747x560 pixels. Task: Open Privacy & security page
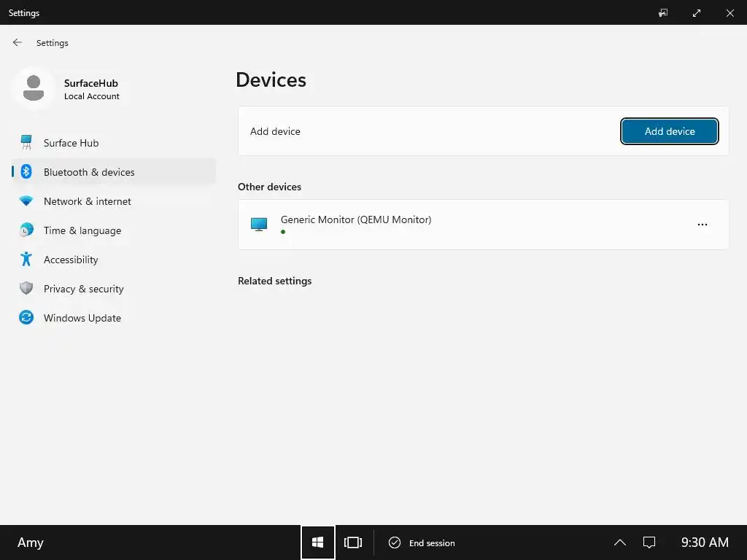click(x=113, y=289)
